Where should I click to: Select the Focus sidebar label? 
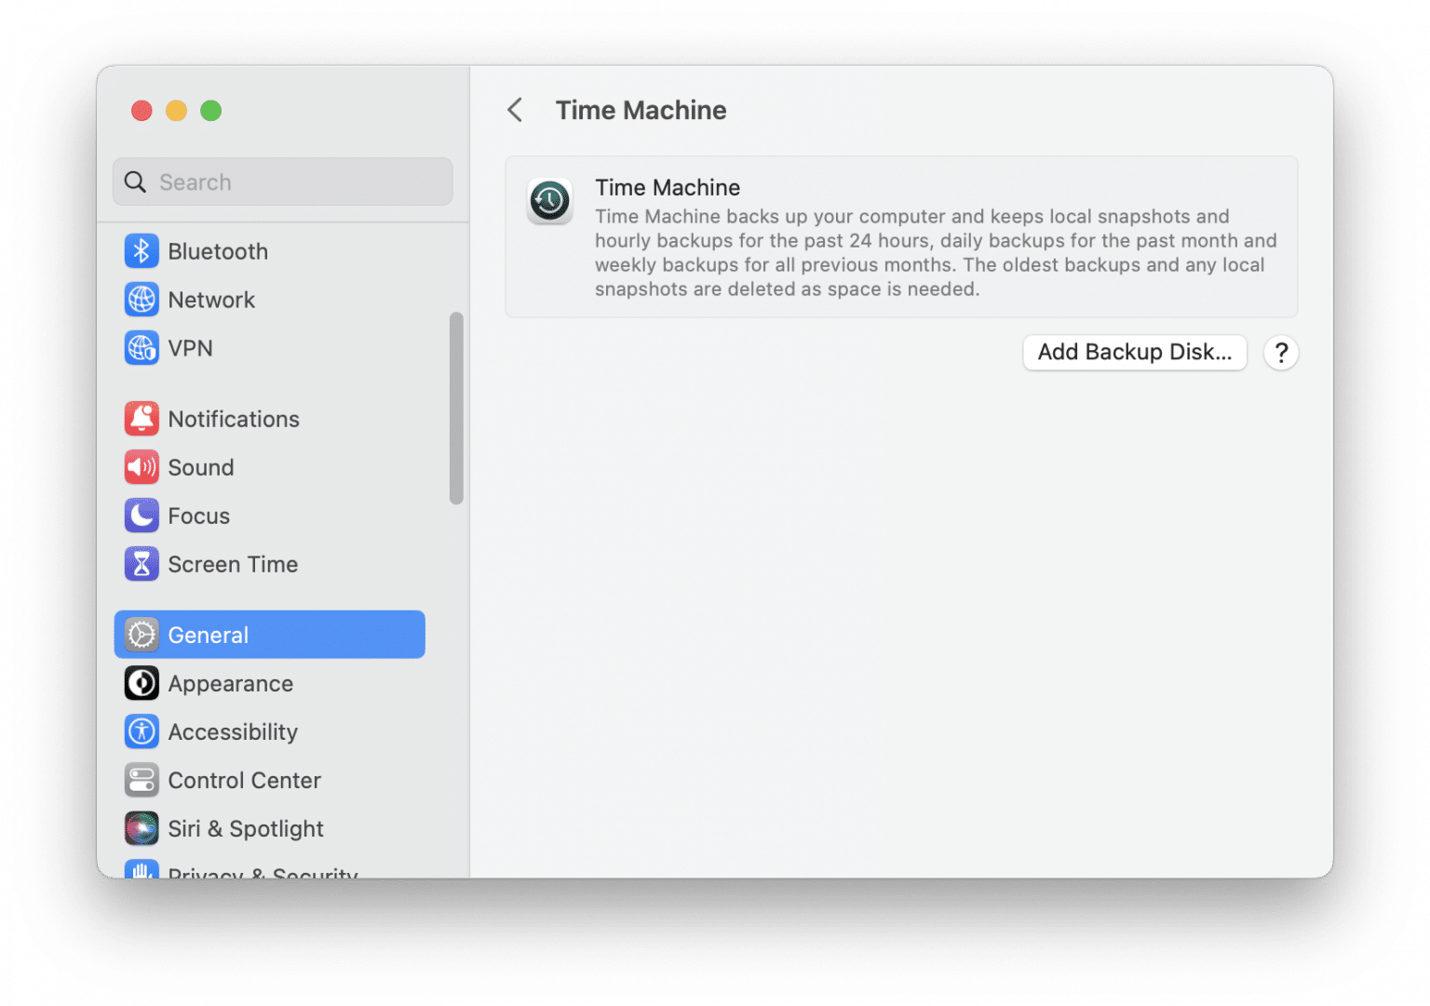(x=199, y=516)
